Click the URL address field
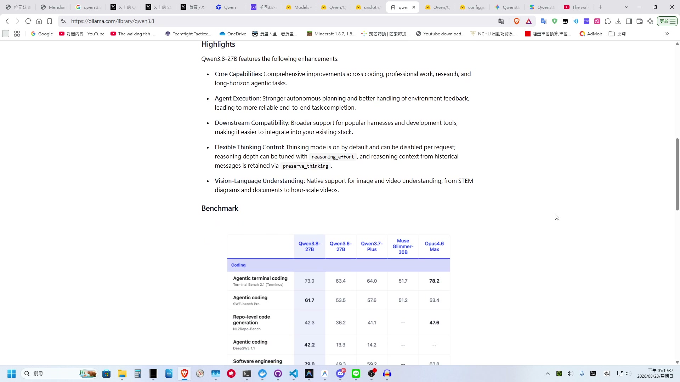The height and width of the screenshot is (382, 680). point(280,21)
